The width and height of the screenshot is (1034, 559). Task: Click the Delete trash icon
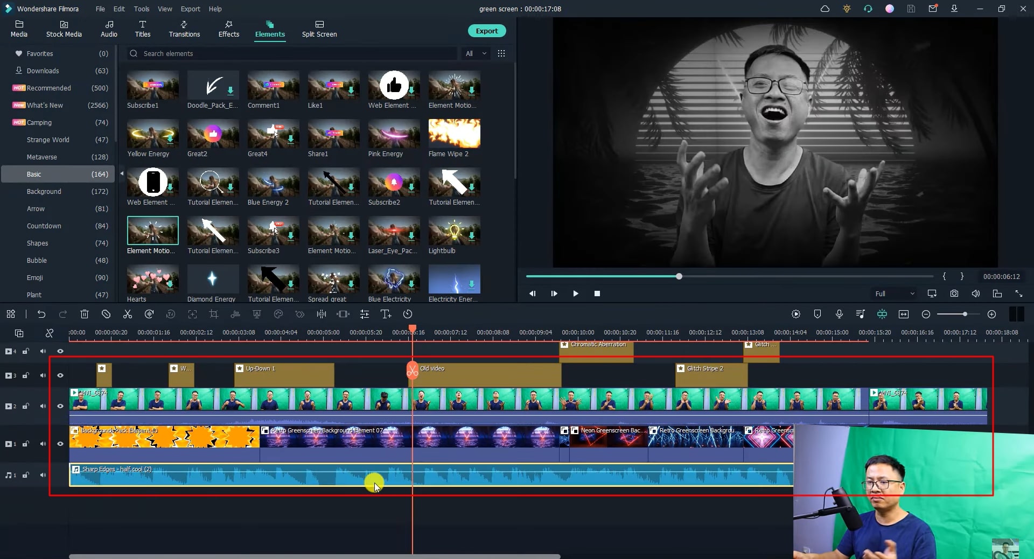coord(85,314)
